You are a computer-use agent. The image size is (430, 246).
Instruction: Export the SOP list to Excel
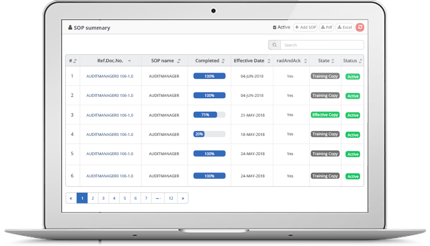click(x=344, y=28)
